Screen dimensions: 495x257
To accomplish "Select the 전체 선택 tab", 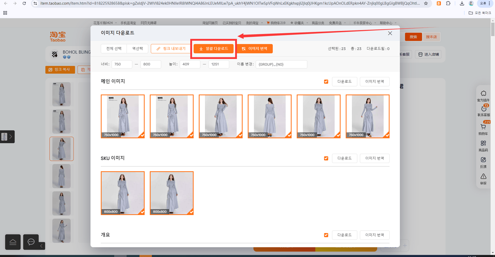I will (x=114, y=49).
